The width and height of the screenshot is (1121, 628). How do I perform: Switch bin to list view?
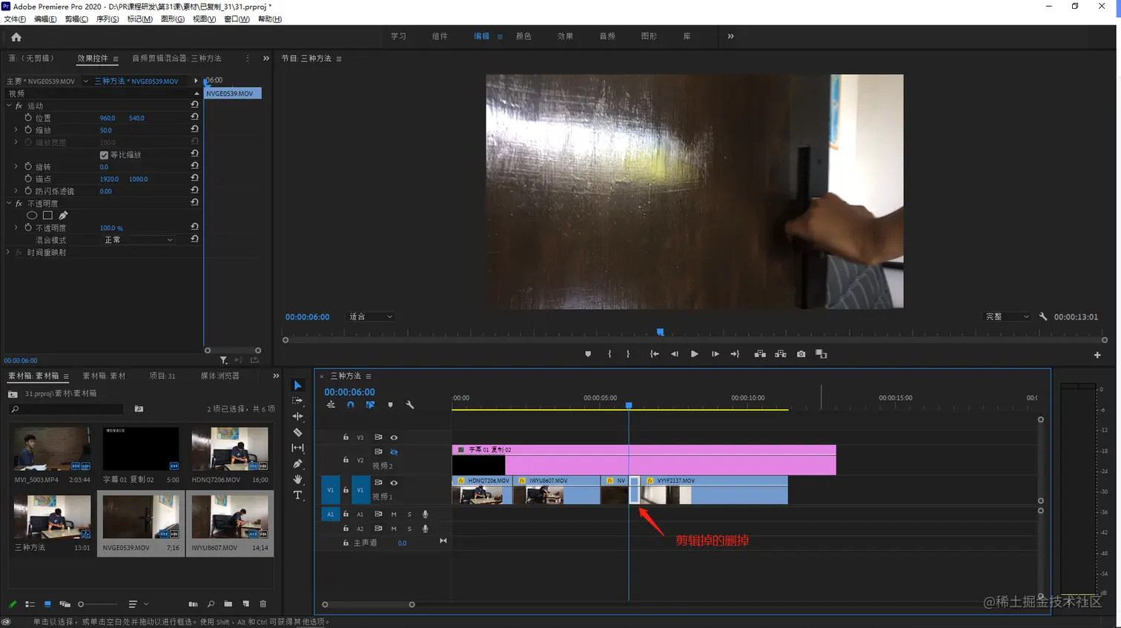[x=30, y=604]
